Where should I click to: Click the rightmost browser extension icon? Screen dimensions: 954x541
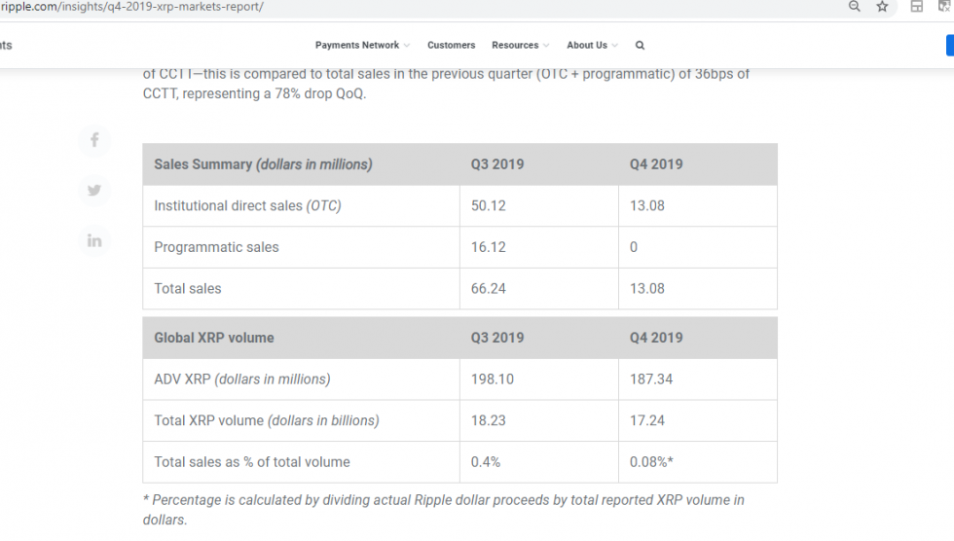coord(943,7)
